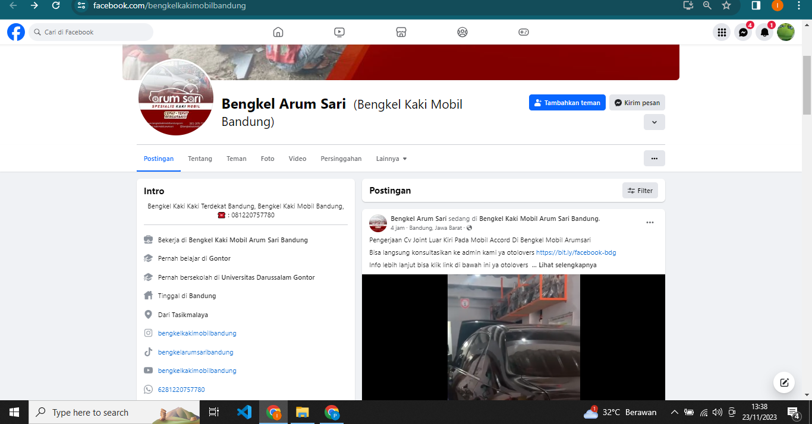Image resolution: width=812 pixels, height=424 pixels.
Task: Click the Bandung residence link in Intro
Action: 203,296
